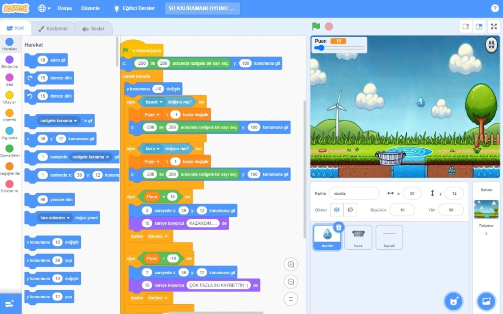Click the green flag to start the project

[316, 26]
